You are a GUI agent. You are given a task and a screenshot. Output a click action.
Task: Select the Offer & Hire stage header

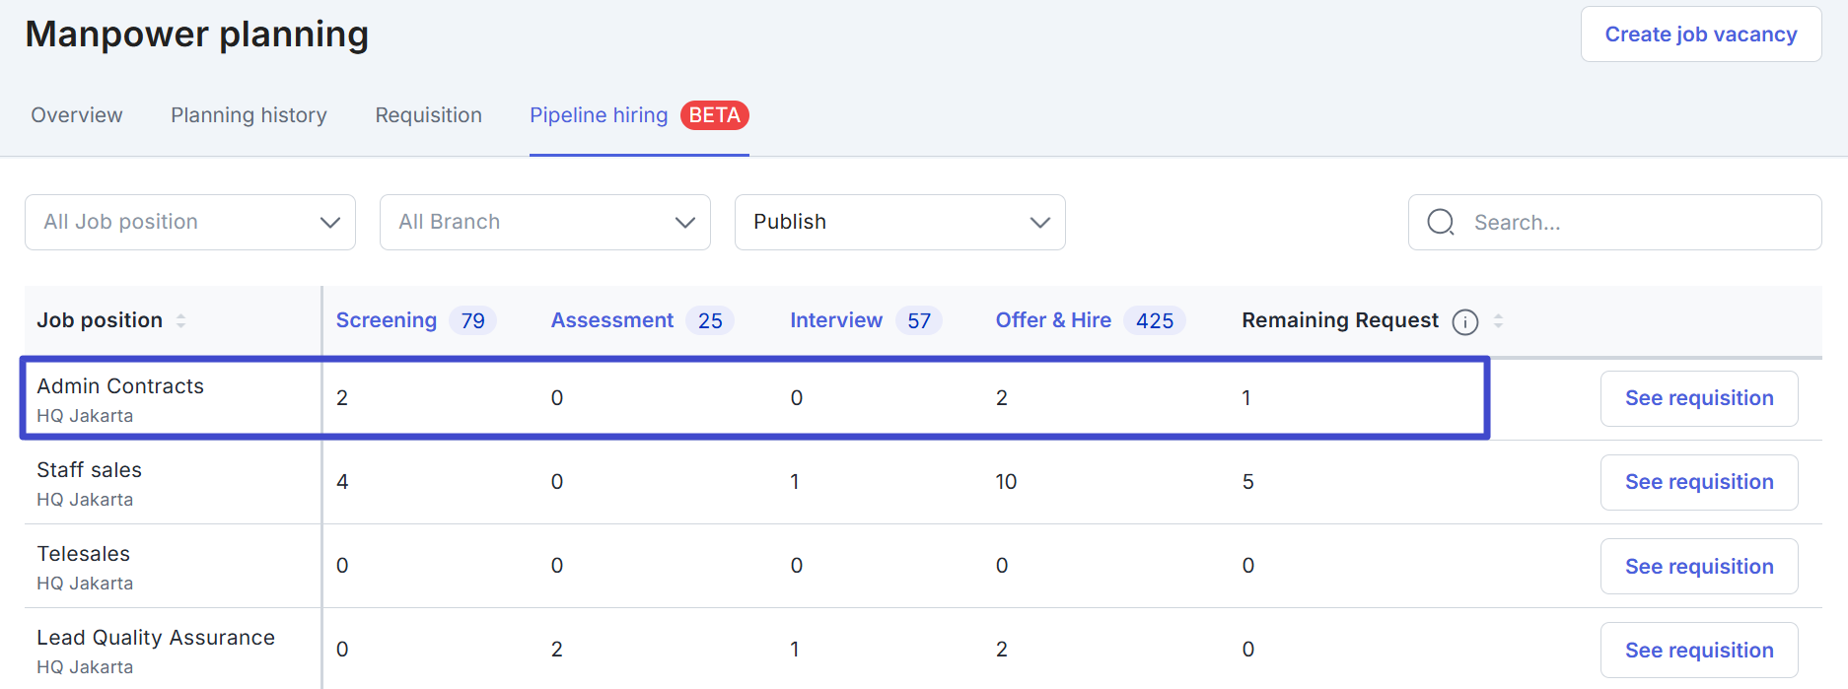pyautogui.click(x=1052, y=320)
